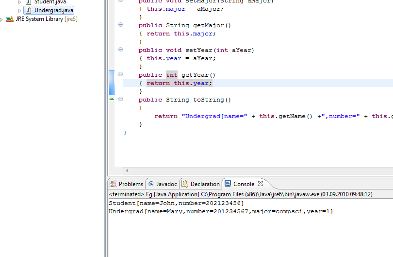
Task: Click console output line Undergrad[name=Mary...]
Action: [221, 211]
